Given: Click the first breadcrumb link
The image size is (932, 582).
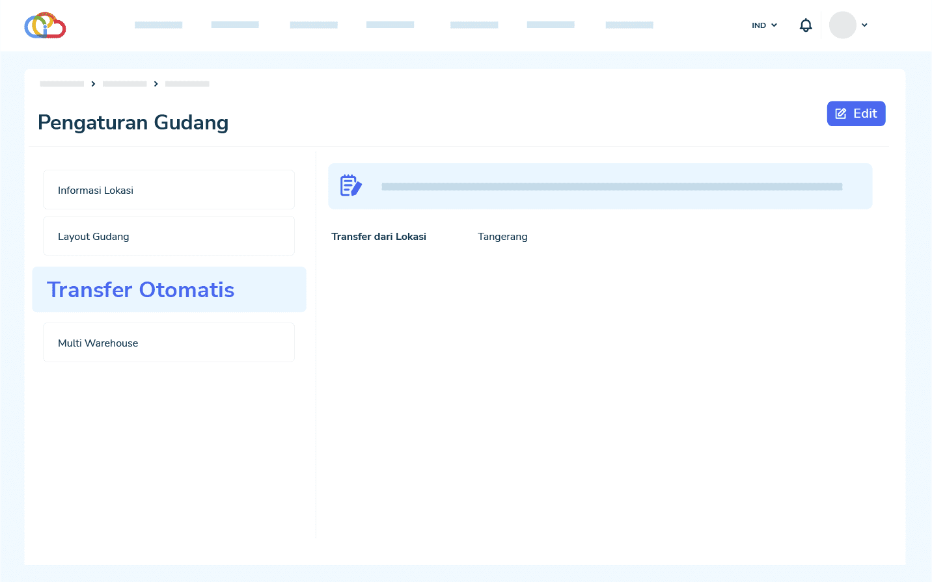Looking at the screenshot, I should [x=62, y=84].
